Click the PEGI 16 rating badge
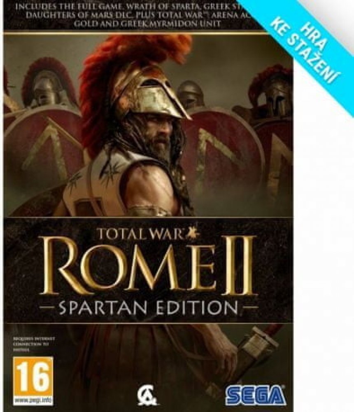354x412 pixels. tap(33, 380)
